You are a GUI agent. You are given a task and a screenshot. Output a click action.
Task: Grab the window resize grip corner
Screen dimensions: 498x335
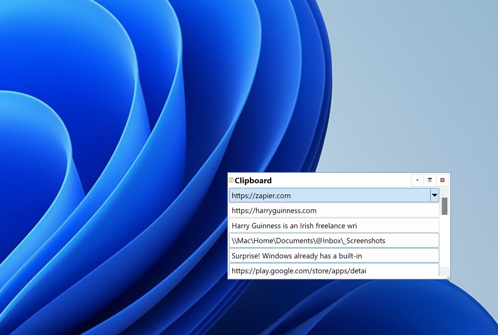(448, 277)
